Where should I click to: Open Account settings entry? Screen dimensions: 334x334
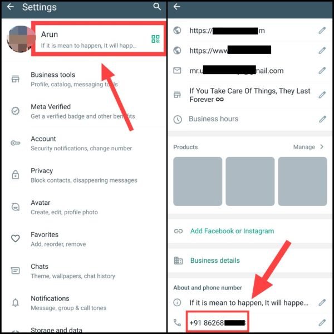(84, 143)
